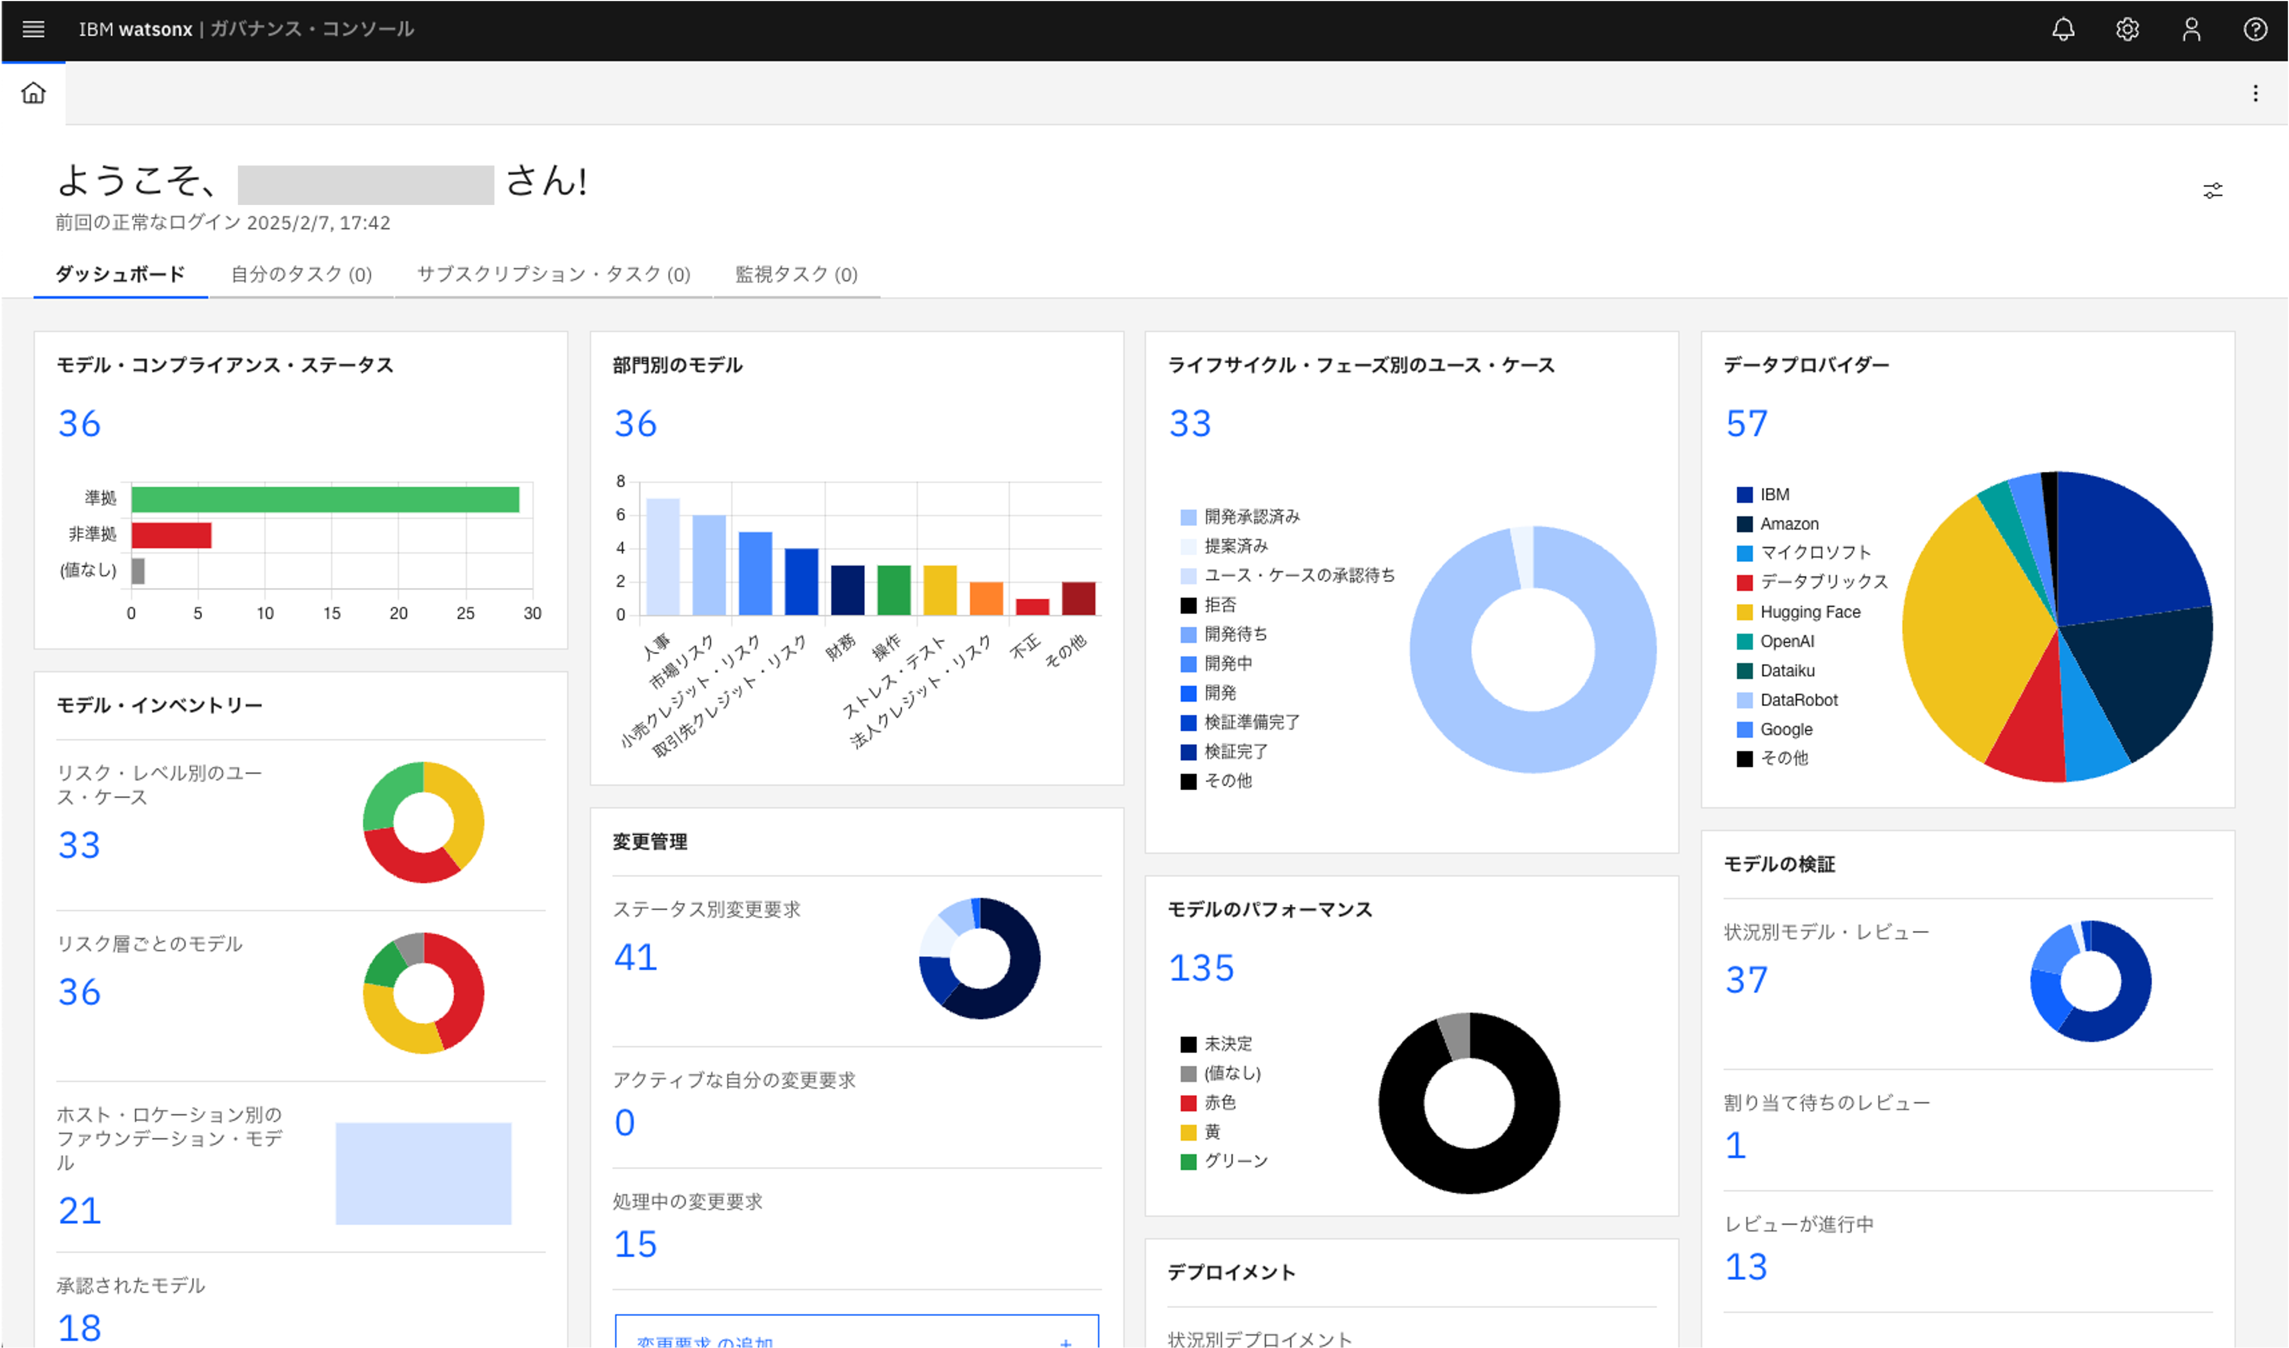Click the help question mark icon
2289x1348 pixels.
point(2255,29)
